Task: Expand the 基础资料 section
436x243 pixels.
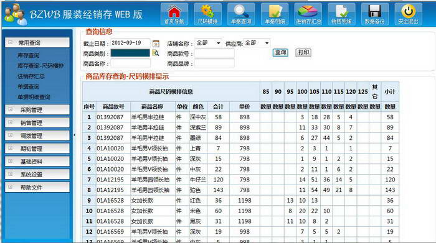Action: tap(11, 161)
